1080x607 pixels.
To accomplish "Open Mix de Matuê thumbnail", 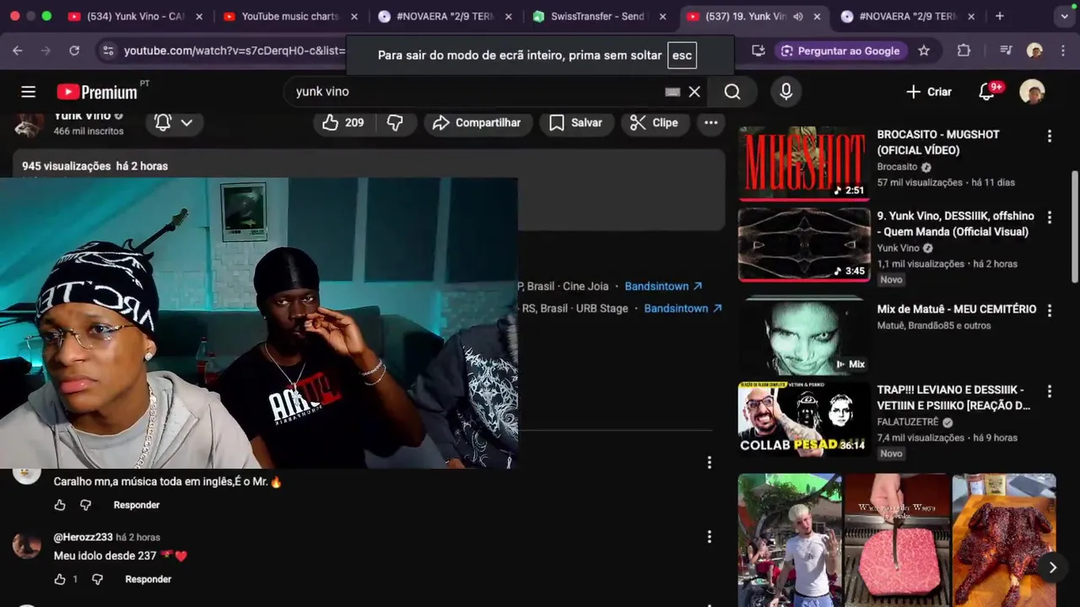I will [804, 336].
